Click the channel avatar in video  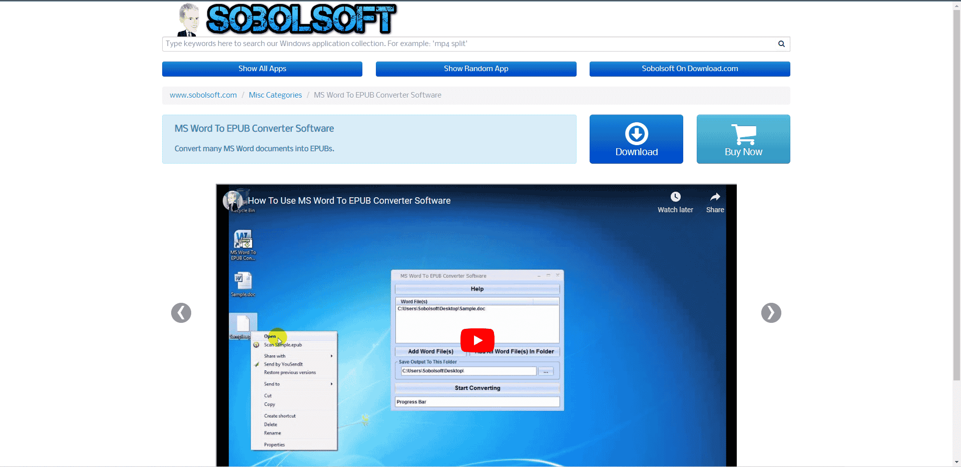(x=233, y=201)
